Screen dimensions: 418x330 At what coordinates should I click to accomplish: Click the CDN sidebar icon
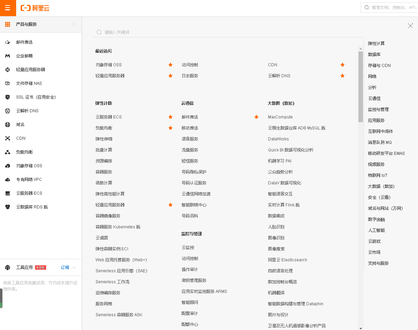pyautogui.click(x=8, y=138)
